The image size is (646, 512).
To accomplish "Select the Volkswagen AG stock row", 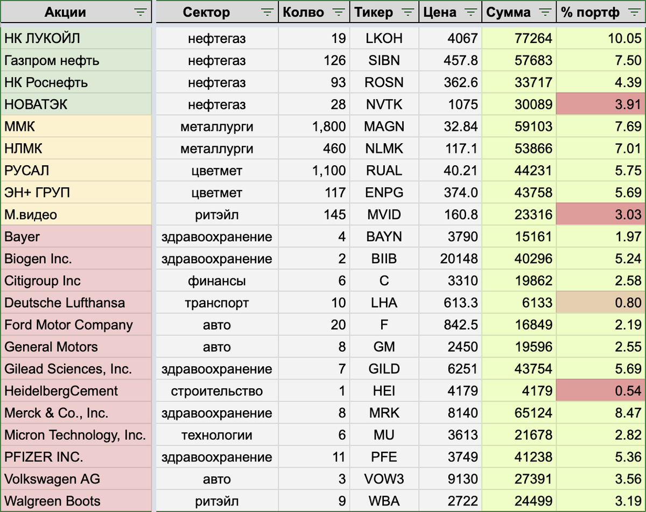I will [75, 478].
